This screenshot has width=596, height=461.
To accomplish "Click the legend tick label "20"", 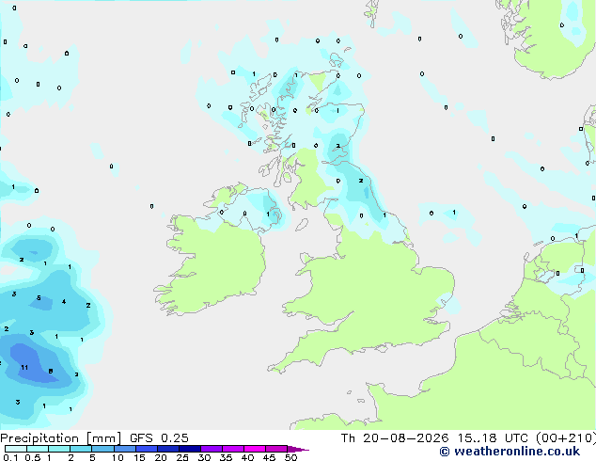I will click(161, 457).
